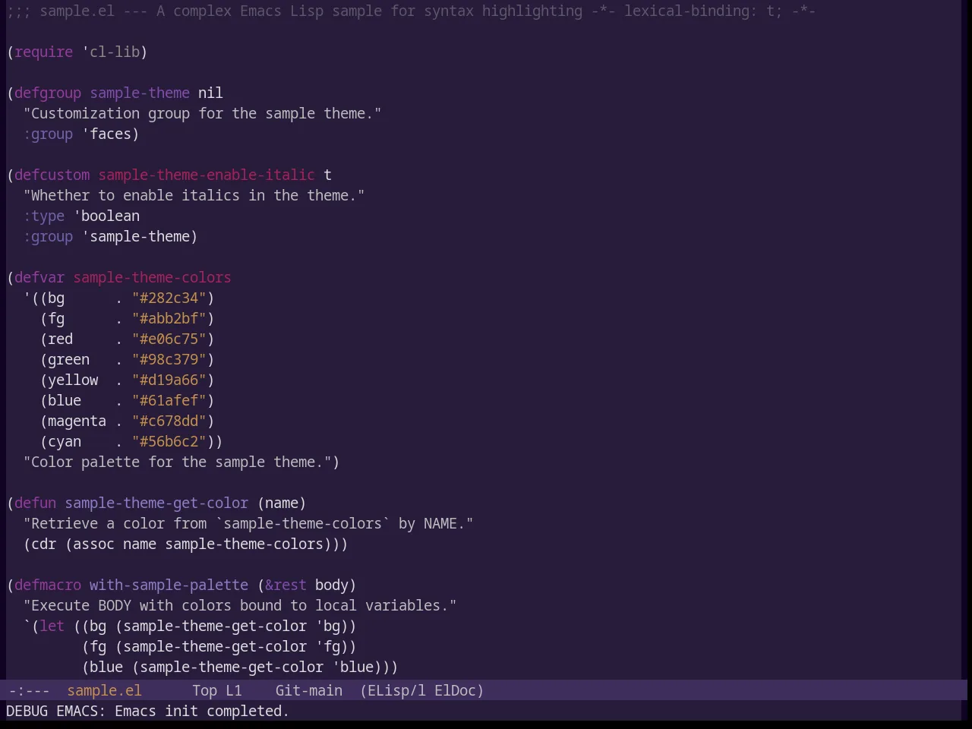The width and height of the screenshot is (972, 729).
Task: Click 'sample-theme' group name after defgroup
Action: 140,93
